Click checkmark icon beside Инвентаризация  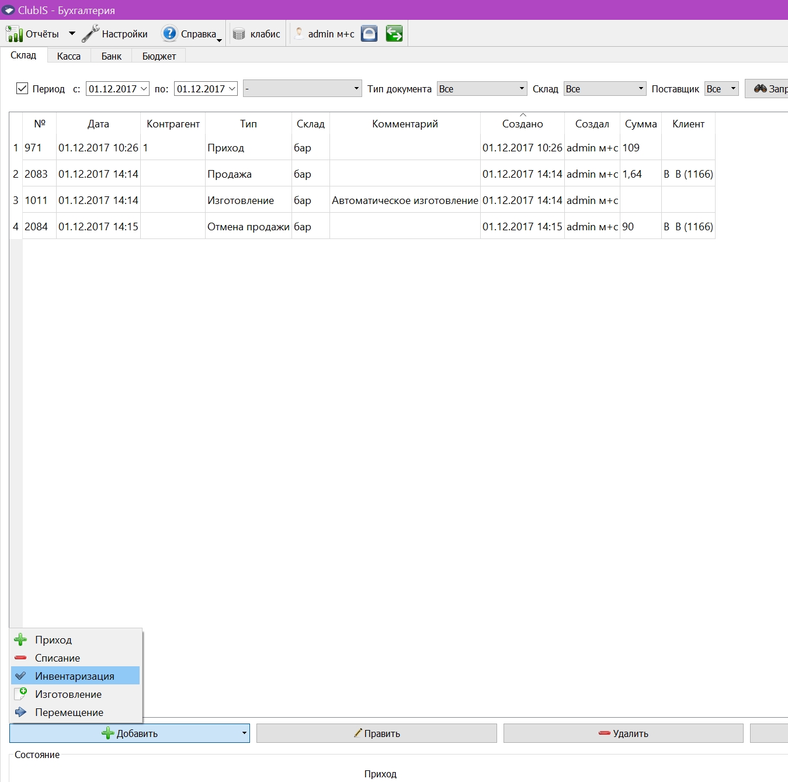pyautogui.click(x=20, y=676)
